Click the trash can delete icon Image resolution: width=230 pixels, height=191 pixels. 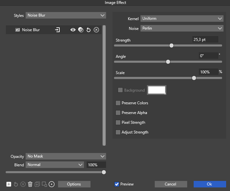(30, 184)
